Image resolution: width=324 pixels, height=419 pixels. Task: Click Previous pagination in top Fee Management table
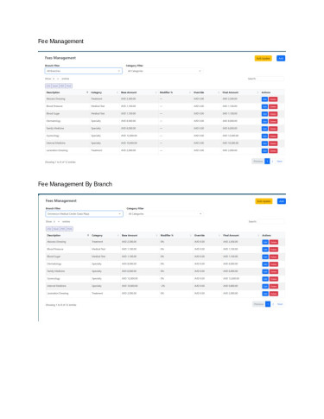click(x=258, y=162)
